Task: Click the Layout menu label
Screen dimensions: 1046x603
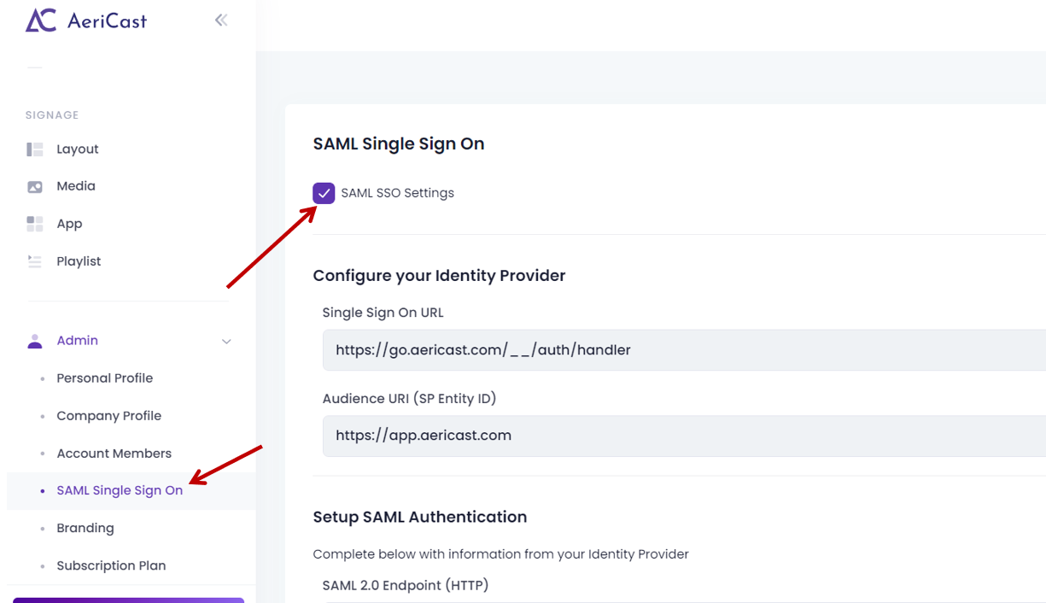Action: point(78,149)
